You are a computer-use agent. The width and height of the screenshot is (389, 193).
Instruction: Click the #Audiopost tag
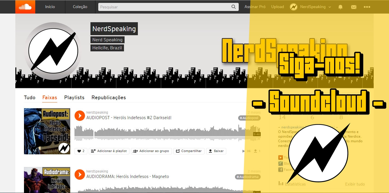click(x=249, y=118)
